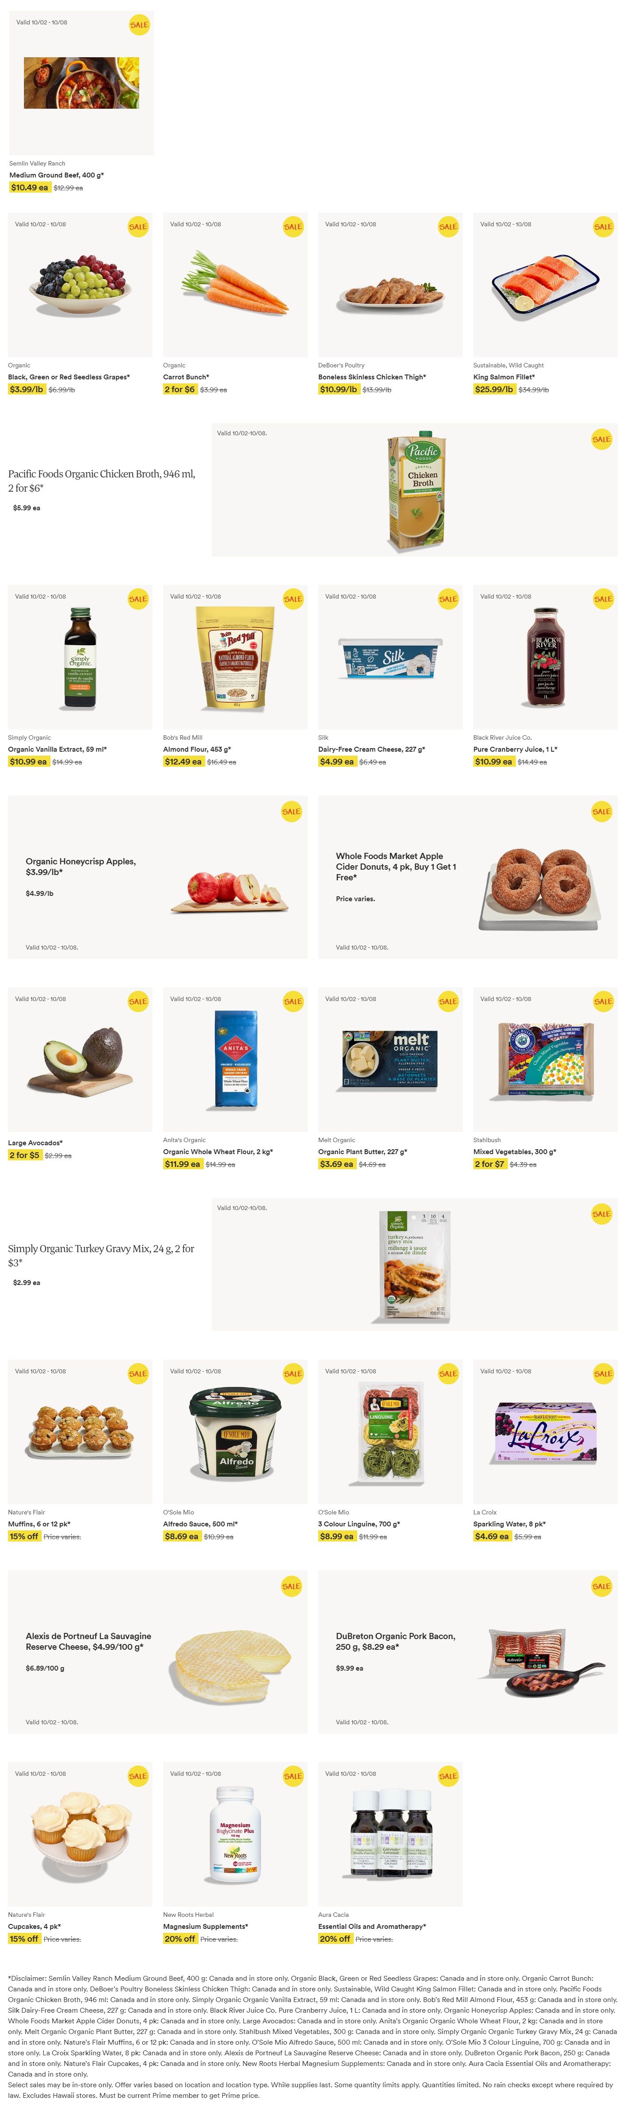Image resolution: width=632 pixels, height=2109 pixels.
Task: Click SALE badge on Carrot Bunch card
Action: click(x=293, y=227)
